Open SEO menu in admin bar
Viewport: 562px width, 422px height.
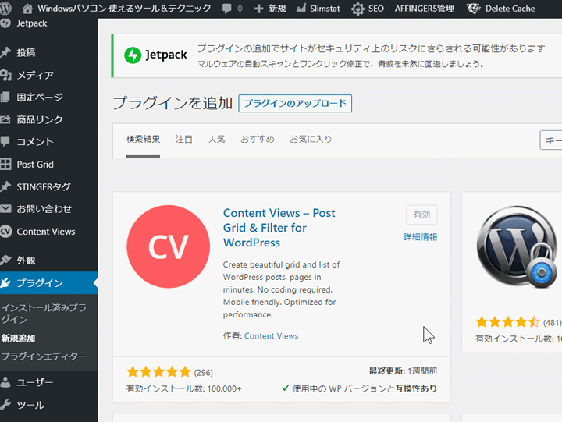(376, 9)
